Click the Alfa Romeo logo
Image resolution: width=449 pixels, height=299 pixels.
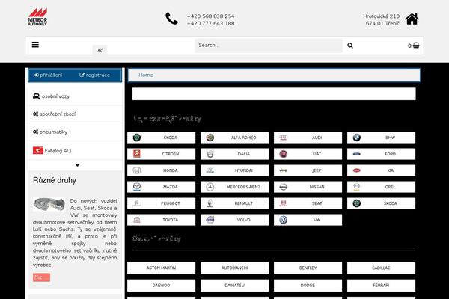[210, 138]
